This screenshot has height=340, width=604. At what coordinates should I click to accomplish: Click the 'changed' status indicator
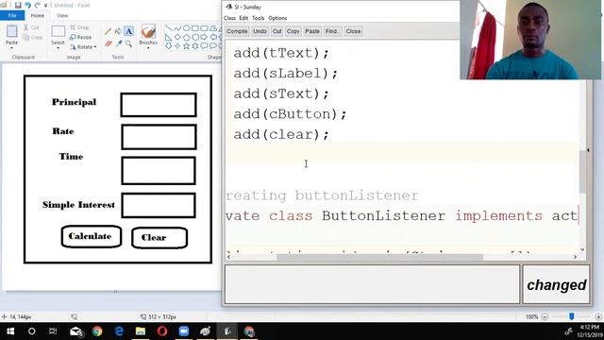[x=556, y=285]
